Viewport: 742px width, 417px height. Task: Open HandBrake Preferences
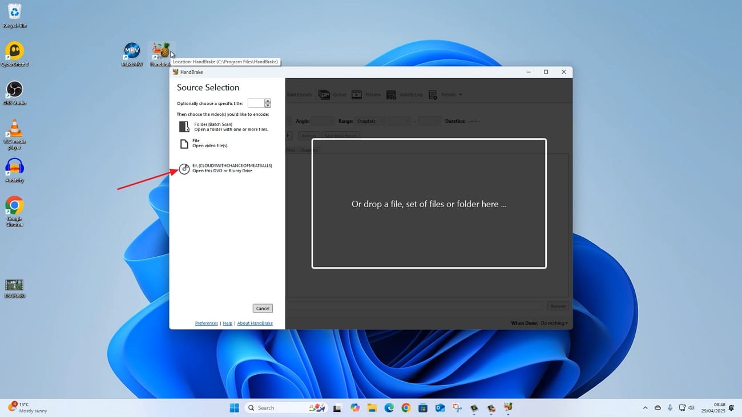pos(206,323)
